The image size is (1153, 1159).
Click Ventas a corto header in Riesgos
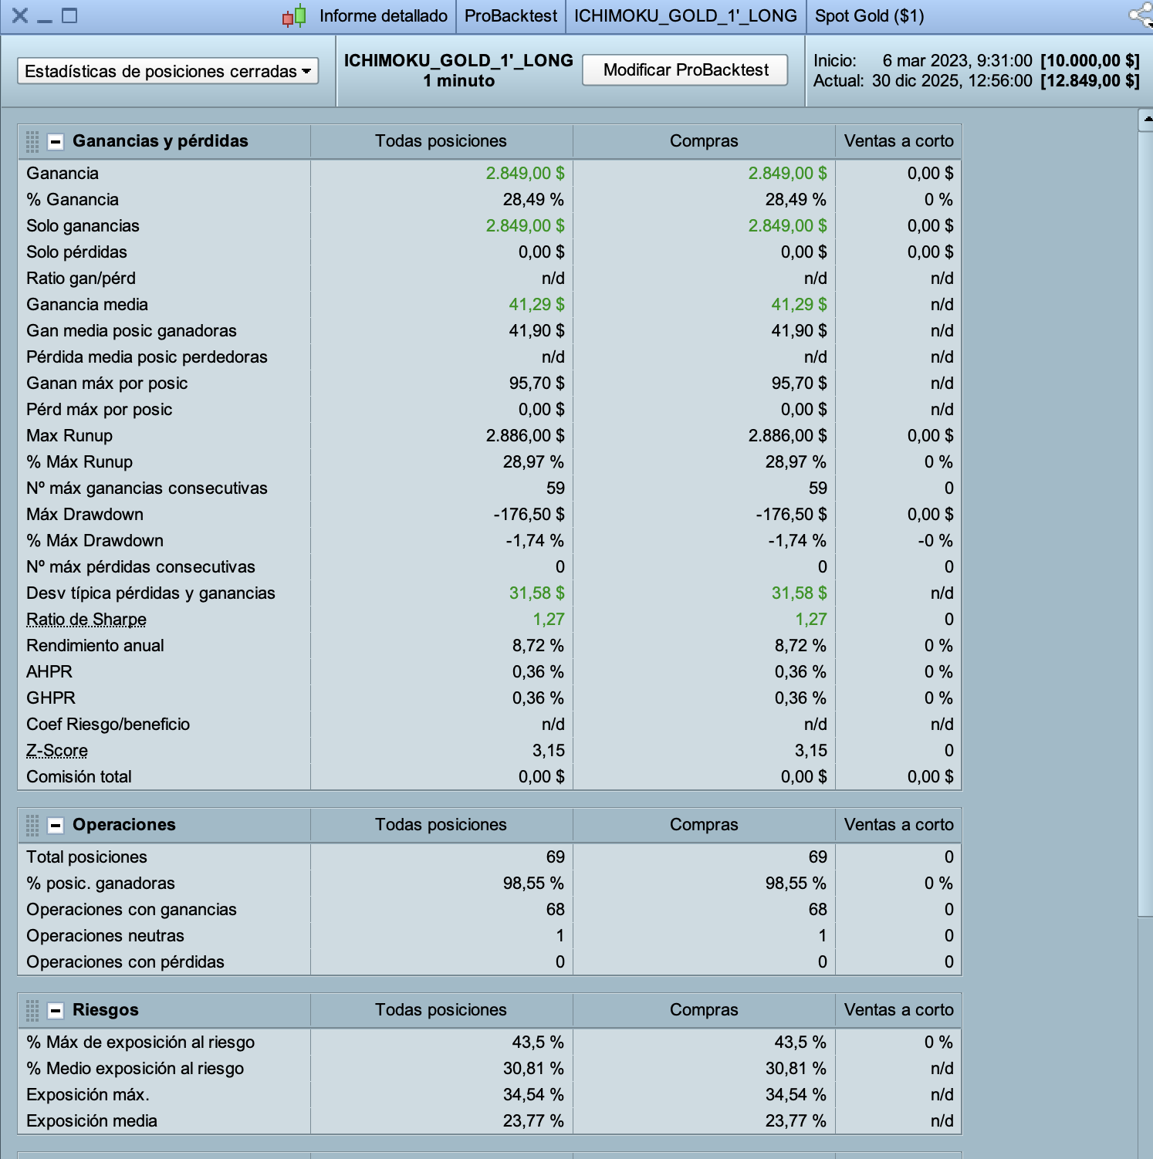898,1010
